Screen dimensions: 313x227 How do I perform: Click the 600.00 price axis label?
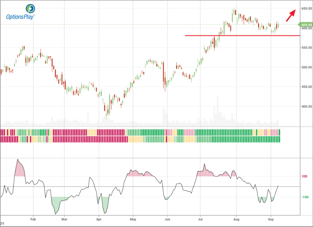pyautogui.click(x=307, y=28)
